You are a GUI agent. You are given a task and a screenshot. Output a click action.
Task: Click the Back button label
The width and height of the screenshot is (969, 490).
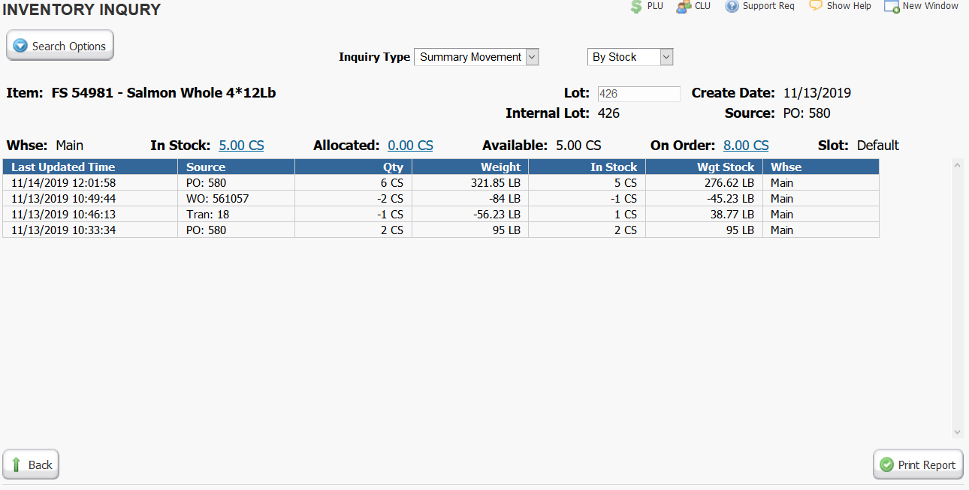(x=40, y=464)
